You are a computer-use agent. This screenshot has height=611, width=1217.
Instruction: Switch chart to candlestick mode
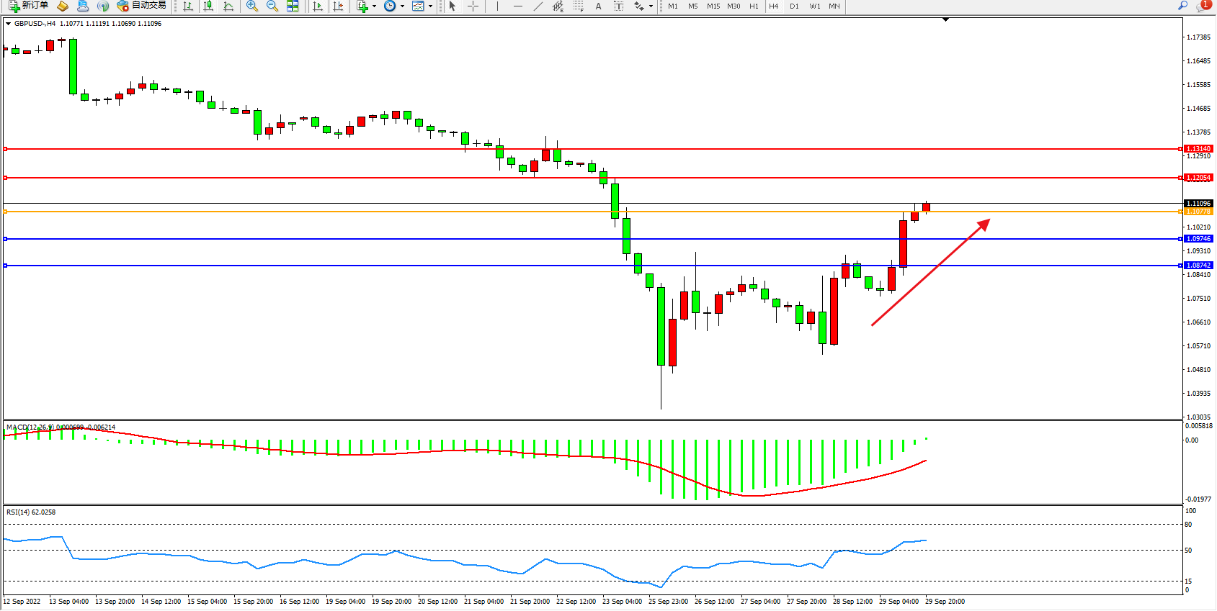[208, 6]
